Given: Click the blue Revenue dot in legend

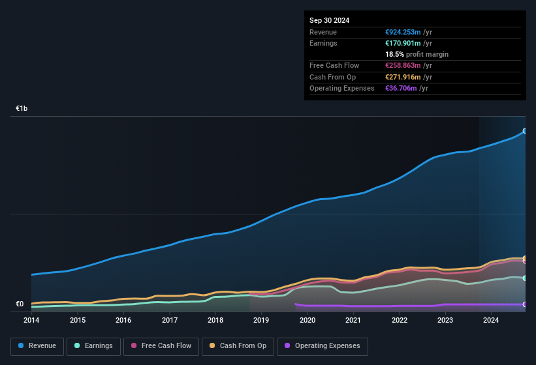Looking at the screenshot, I should click(x=21, y=345).
